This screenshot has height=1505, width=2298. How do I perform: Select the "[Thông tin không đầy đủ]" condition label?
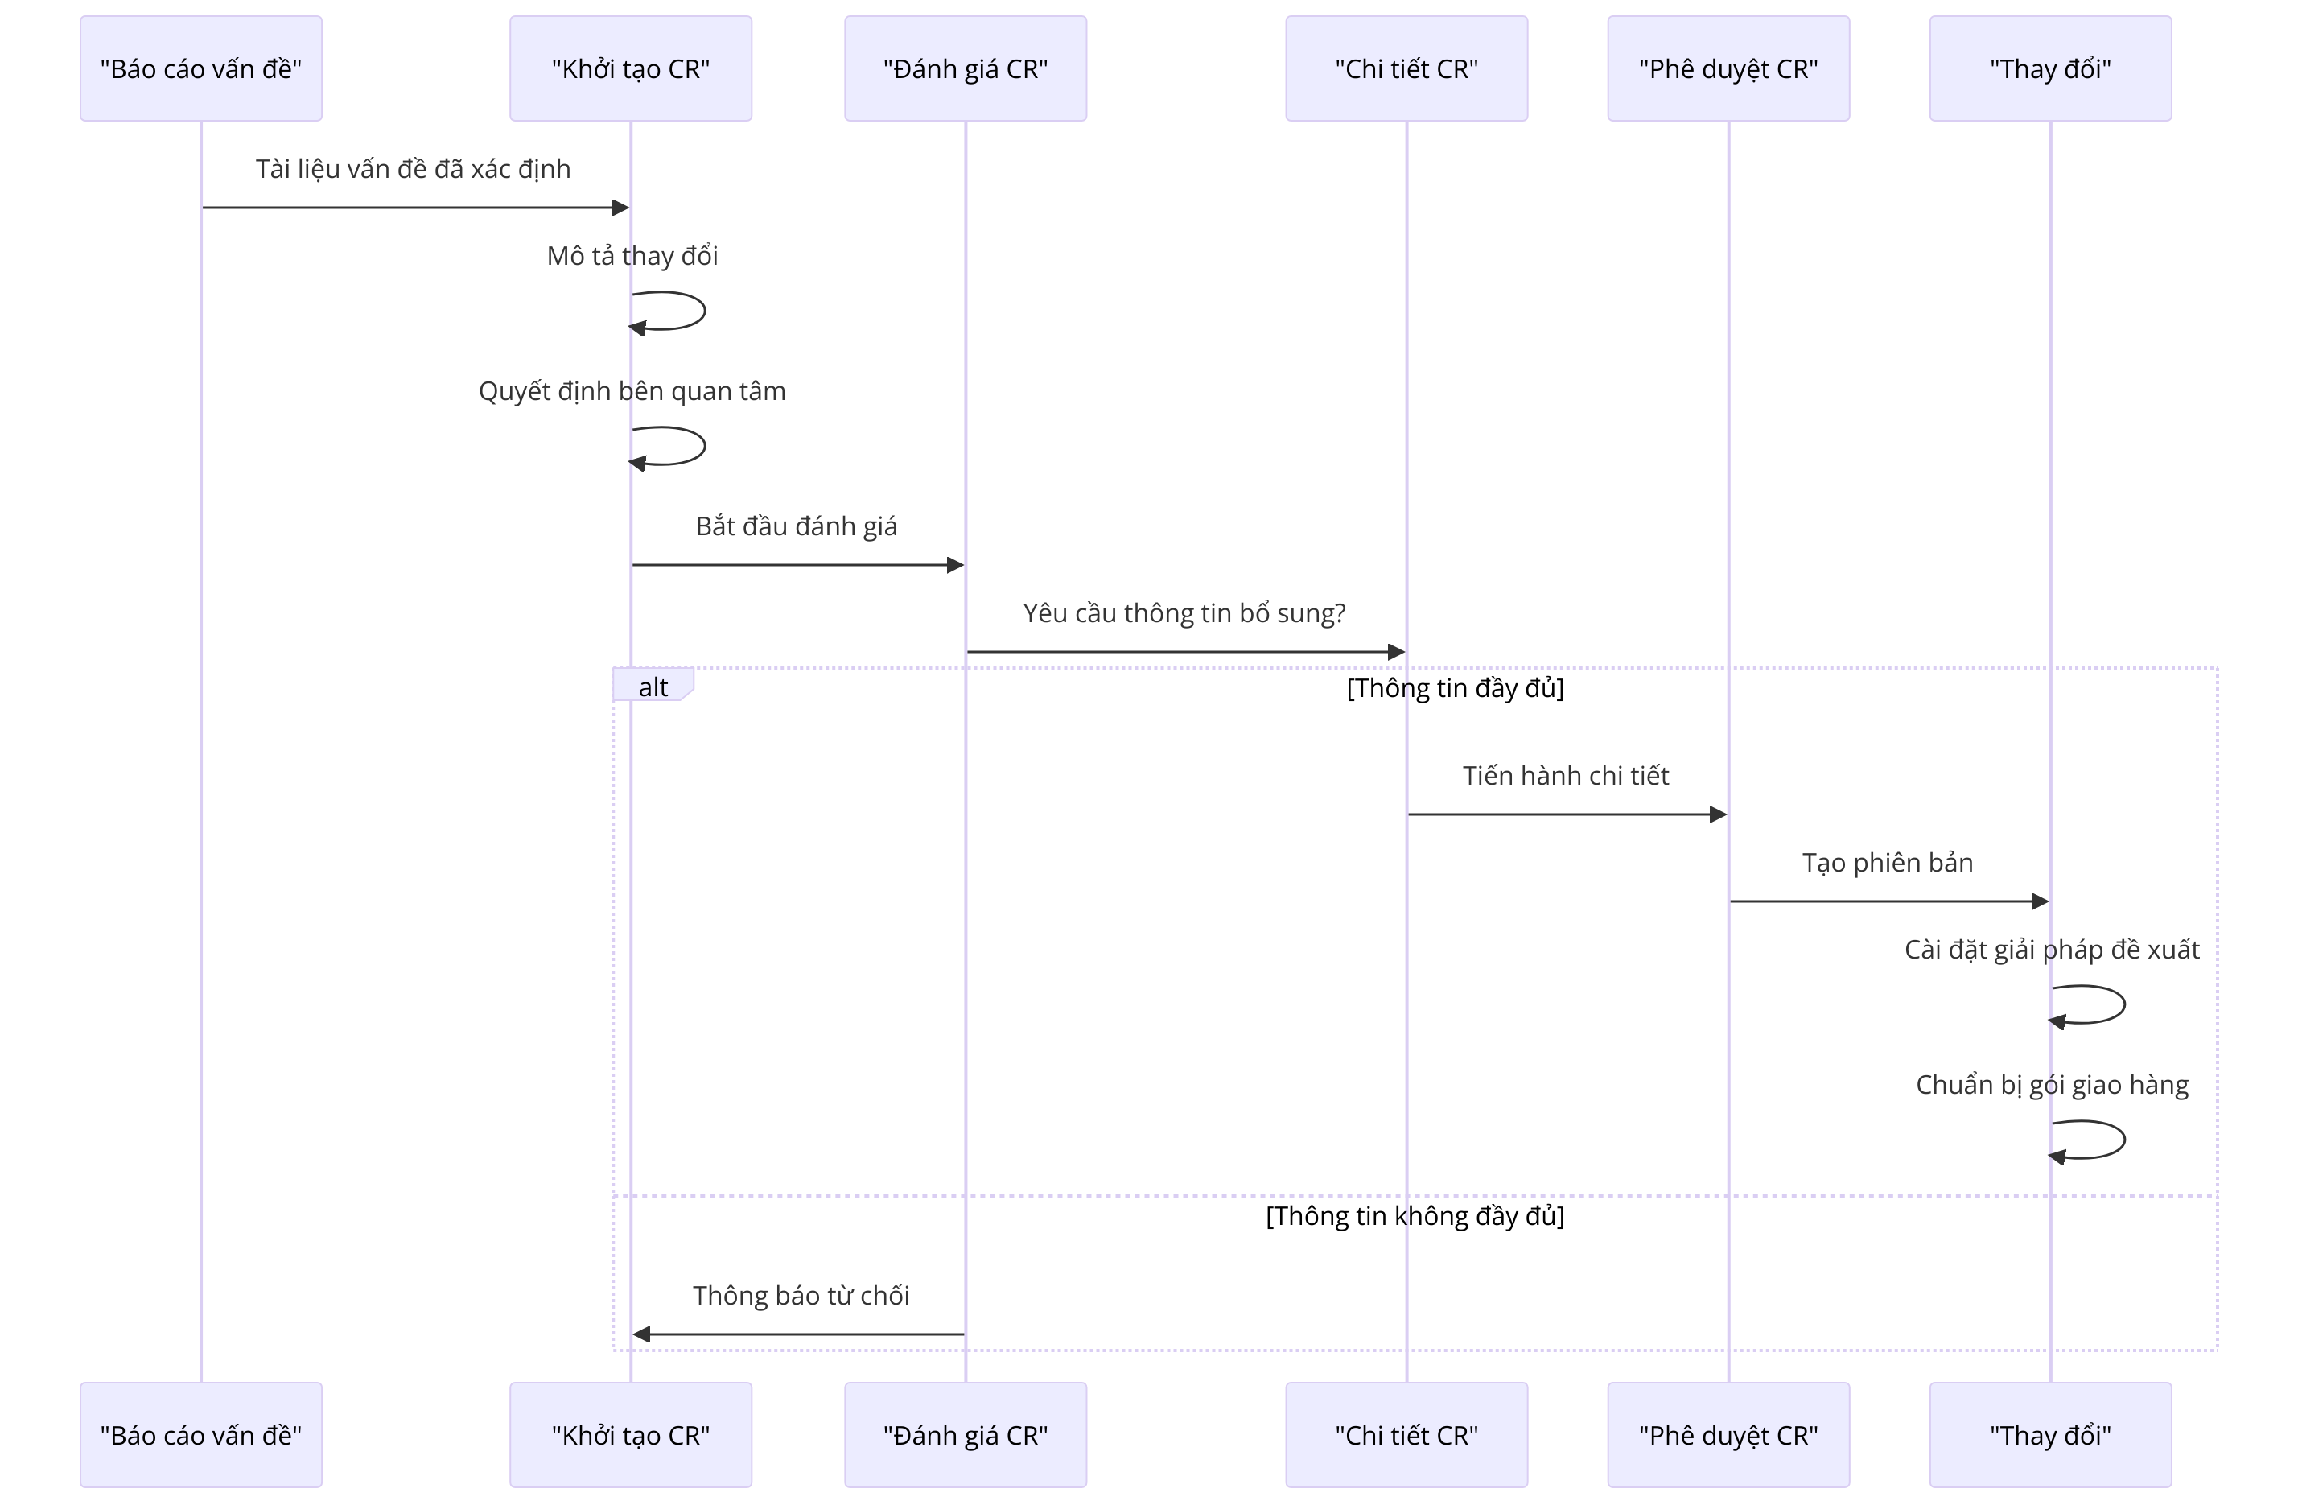(x=1415, y=1215)
